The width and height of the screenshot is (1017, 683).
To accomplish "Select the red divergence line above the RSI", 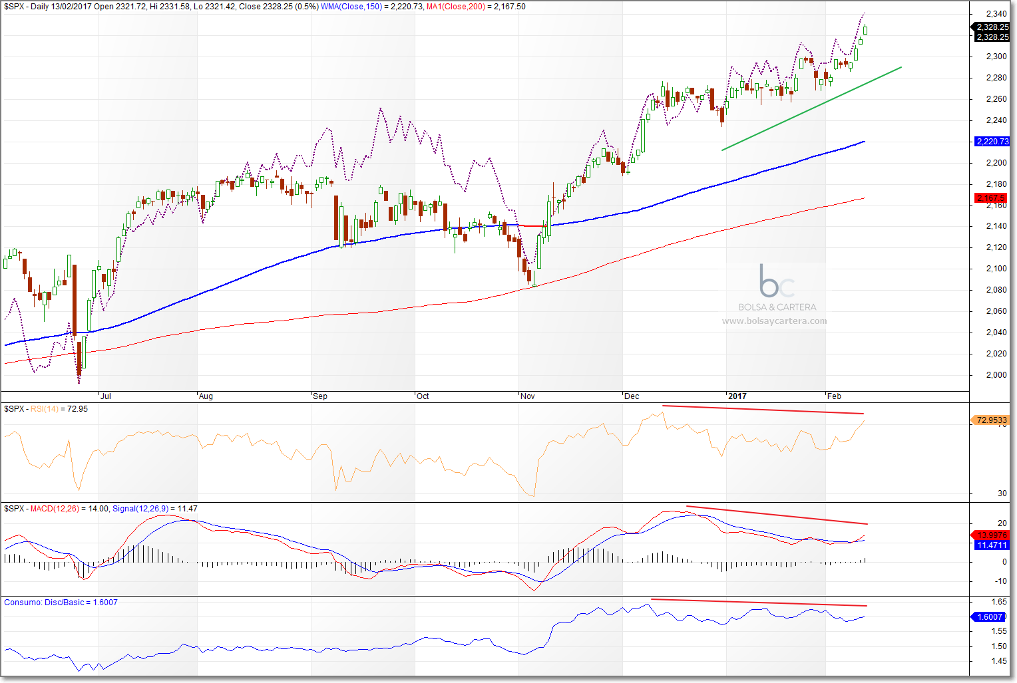I will (763, 410).
